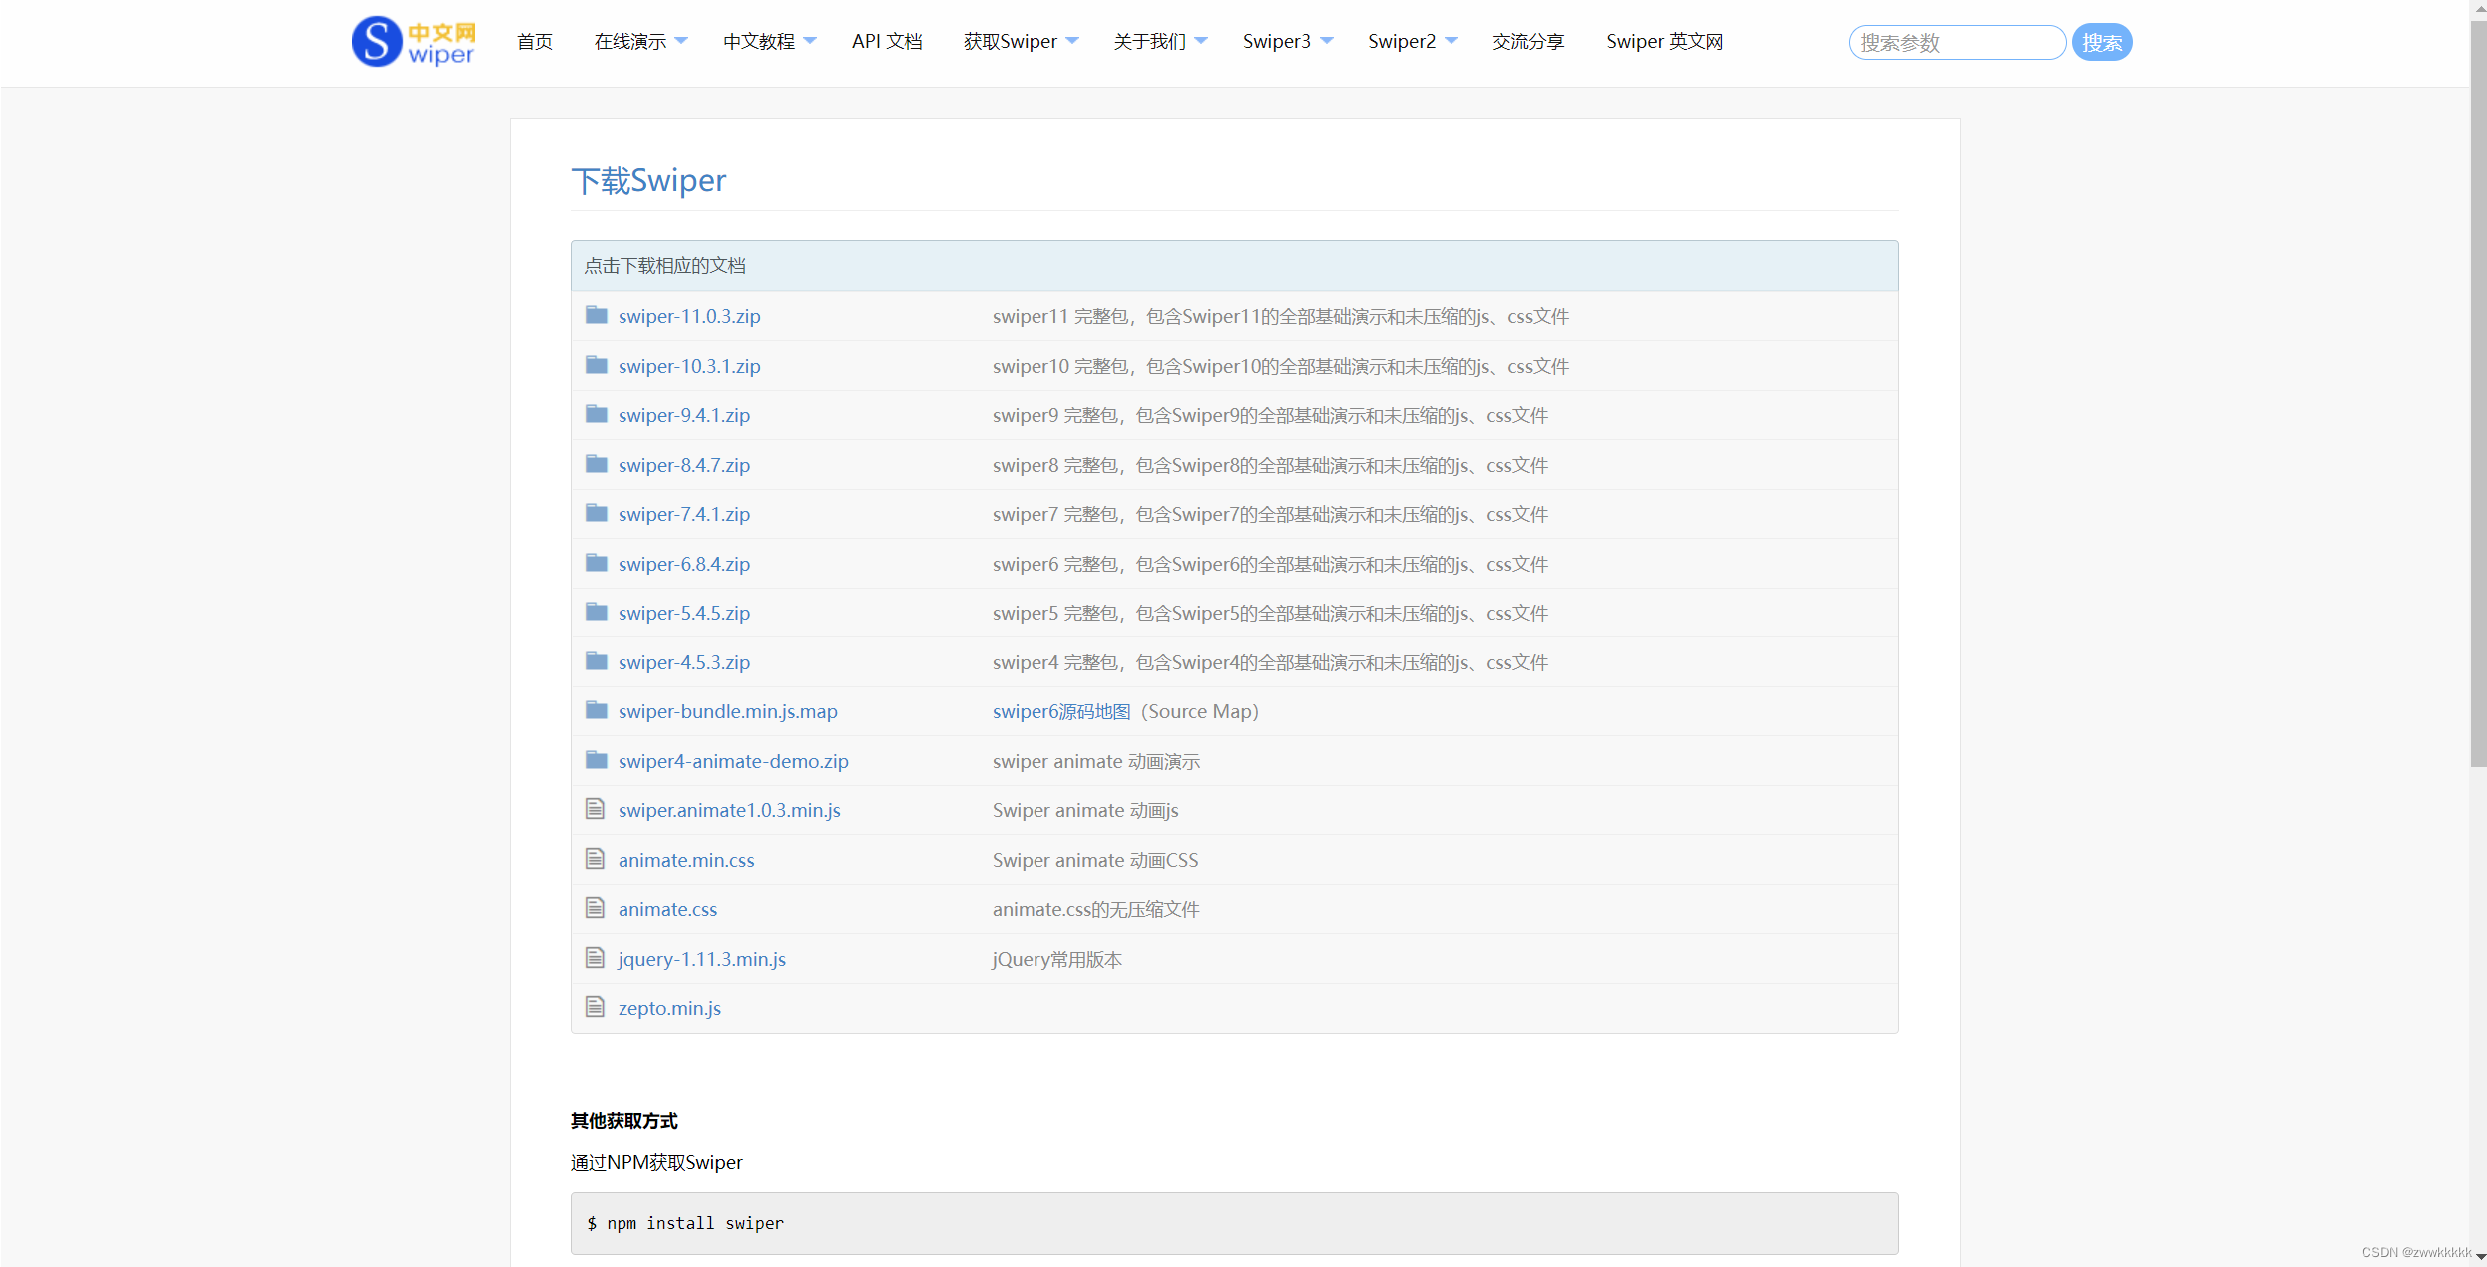The height and width of the screenshot is (1267, 2487).
Task: Click folder icon beside swiper-bundle.min.js.map
Action: point(596,711)
